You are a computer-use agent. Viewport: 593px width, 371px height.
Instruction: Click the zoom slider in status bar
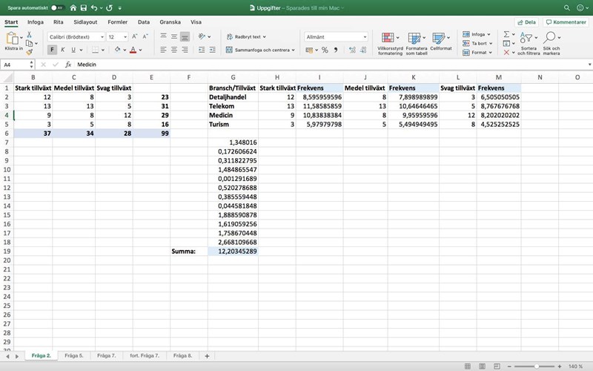tap(537, 366)
